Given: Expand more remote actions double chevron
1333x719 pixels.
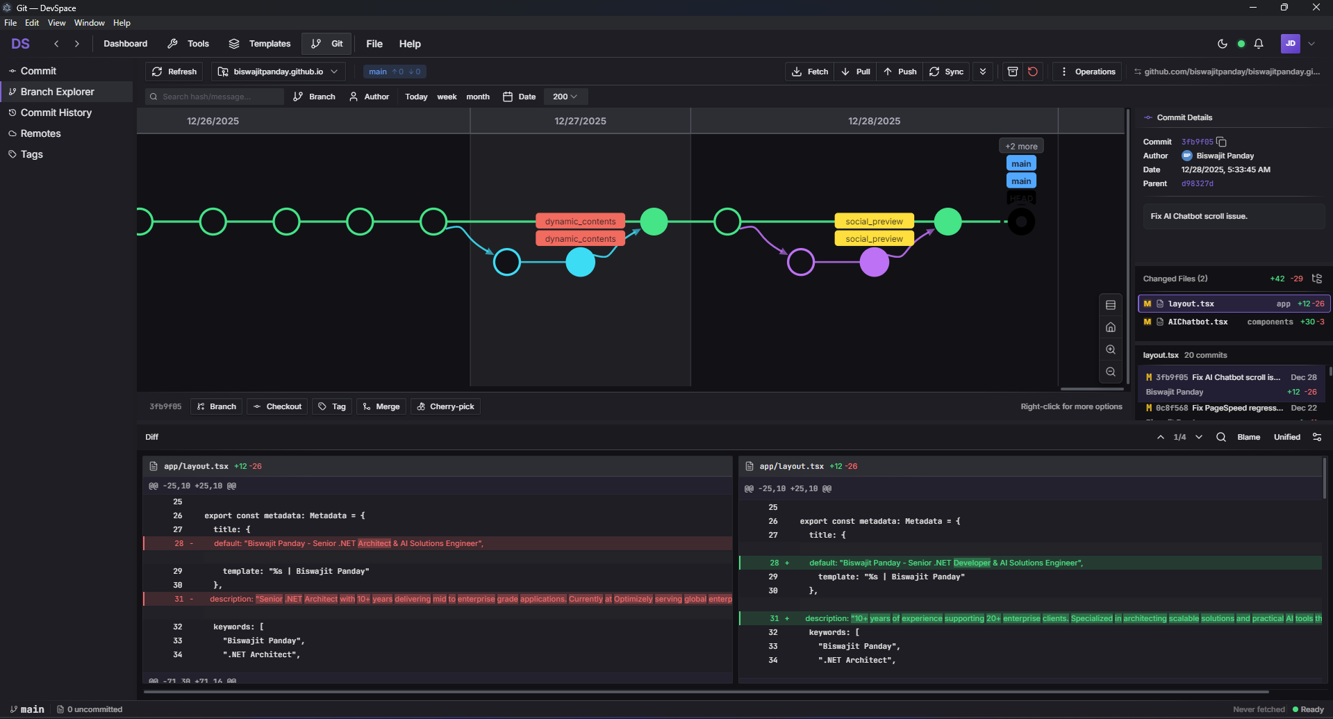Looking at the screenshot, I should point(983,72).
